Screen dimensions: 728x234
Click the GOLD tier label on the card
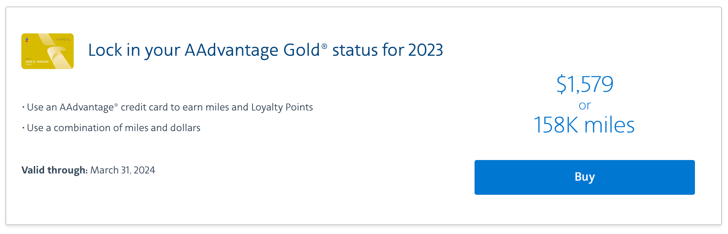pos(28,59)
